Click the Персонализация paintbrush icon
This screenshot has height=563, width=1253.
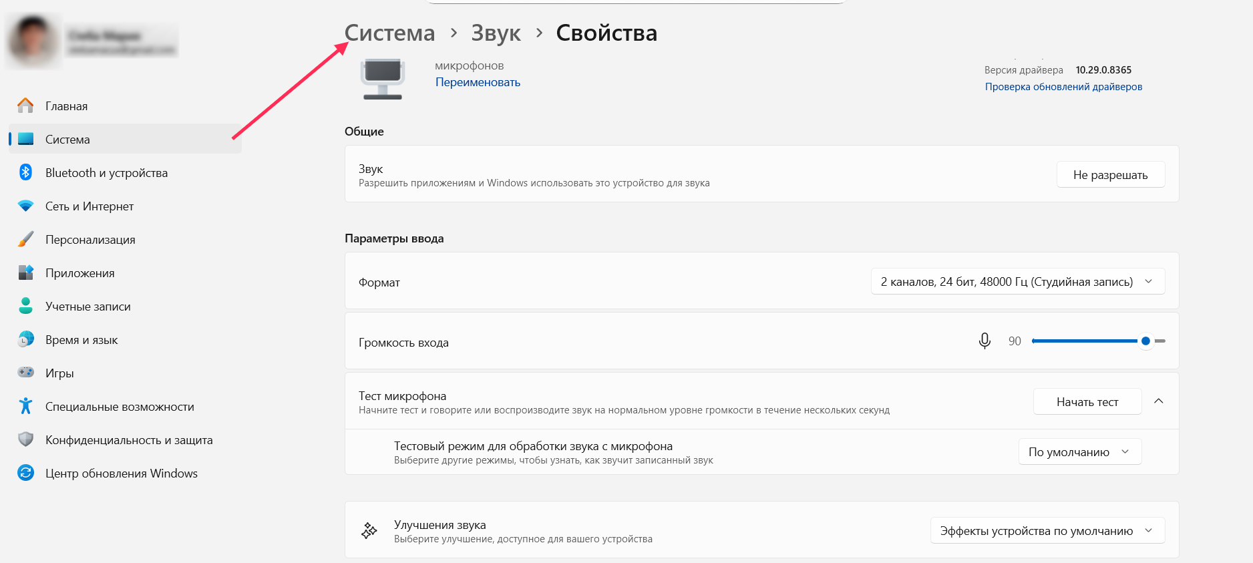(25, 239)
